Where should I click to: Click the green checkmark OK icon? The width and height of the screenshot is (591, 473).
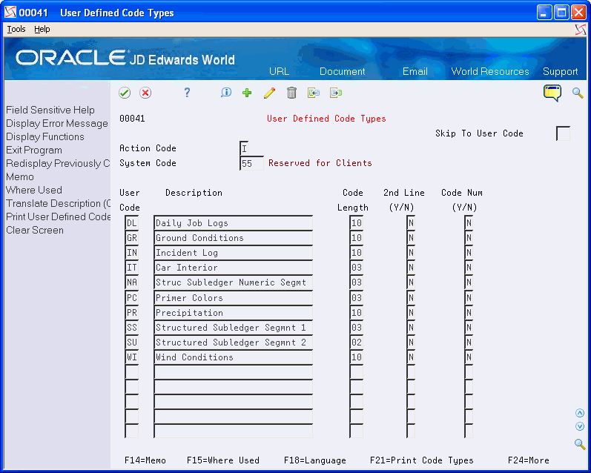tap(125, 93)
